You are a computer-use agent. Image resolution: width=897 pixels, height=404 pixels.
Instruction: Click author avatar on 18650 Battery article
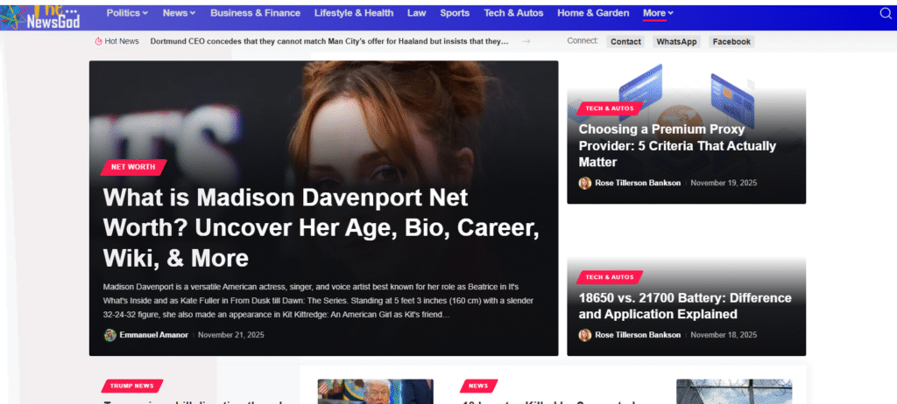pyautogui.click(x=584, y=335)
